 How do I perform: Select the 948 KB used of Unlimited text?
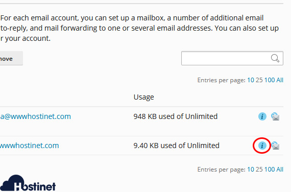coord(176,116)
